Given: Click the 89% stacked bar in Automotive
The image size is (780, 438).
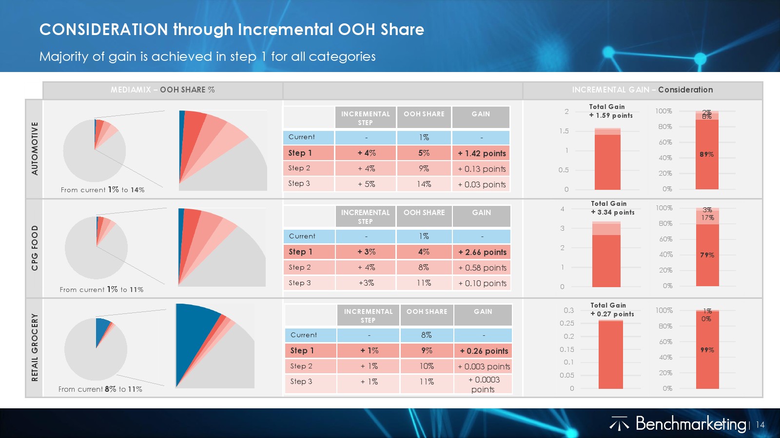Looking at the screenshot, I should [707, 154].
